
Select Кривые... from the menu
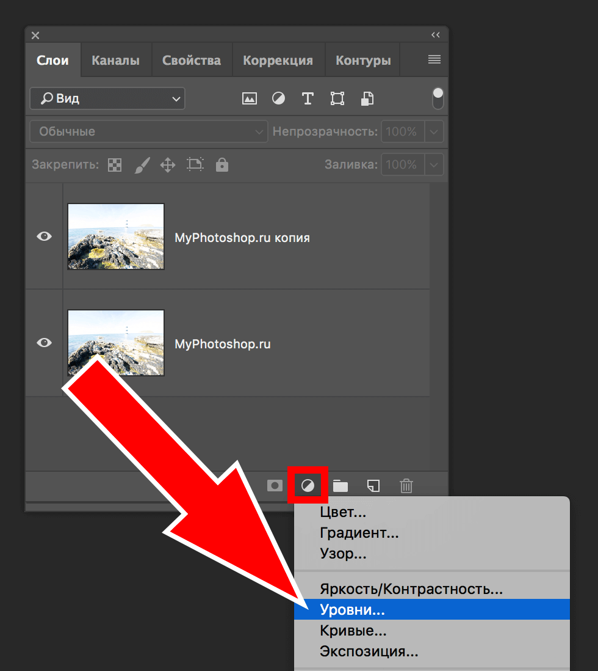pos(353,631)
